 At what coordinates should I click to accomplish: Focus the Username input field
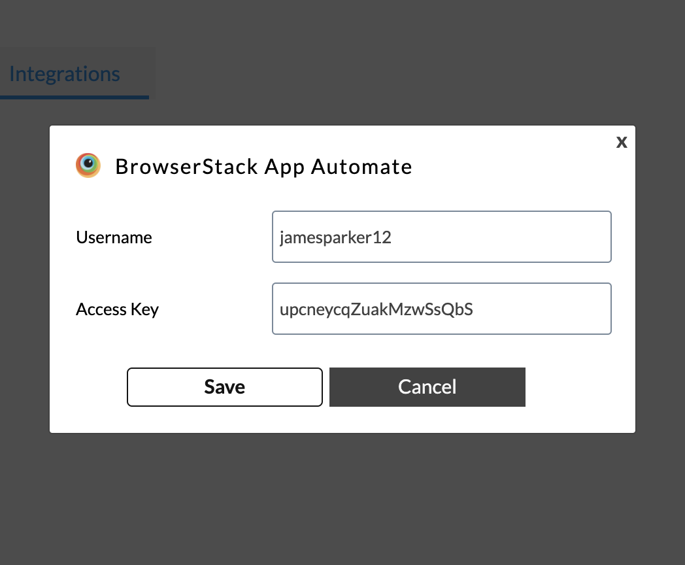pyautogui.click(x=442, y=237)
